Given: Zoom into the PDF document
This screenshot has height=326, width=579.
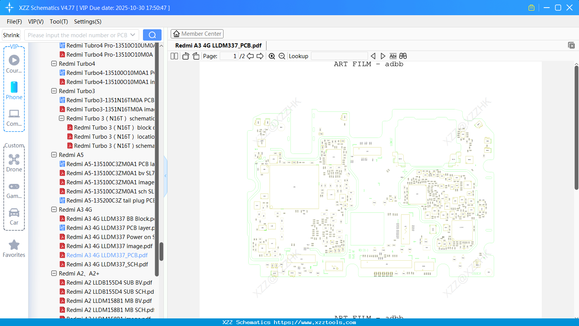Looking at the screenshot, I should pos(272,56).
